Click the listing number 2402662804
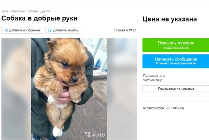 pyautogui.click(x=154, y=108)
